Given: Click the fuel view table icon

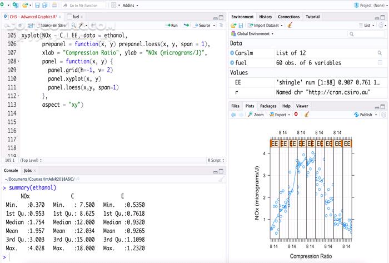Looking at the screenshot, I should click(x=380, y=63).
